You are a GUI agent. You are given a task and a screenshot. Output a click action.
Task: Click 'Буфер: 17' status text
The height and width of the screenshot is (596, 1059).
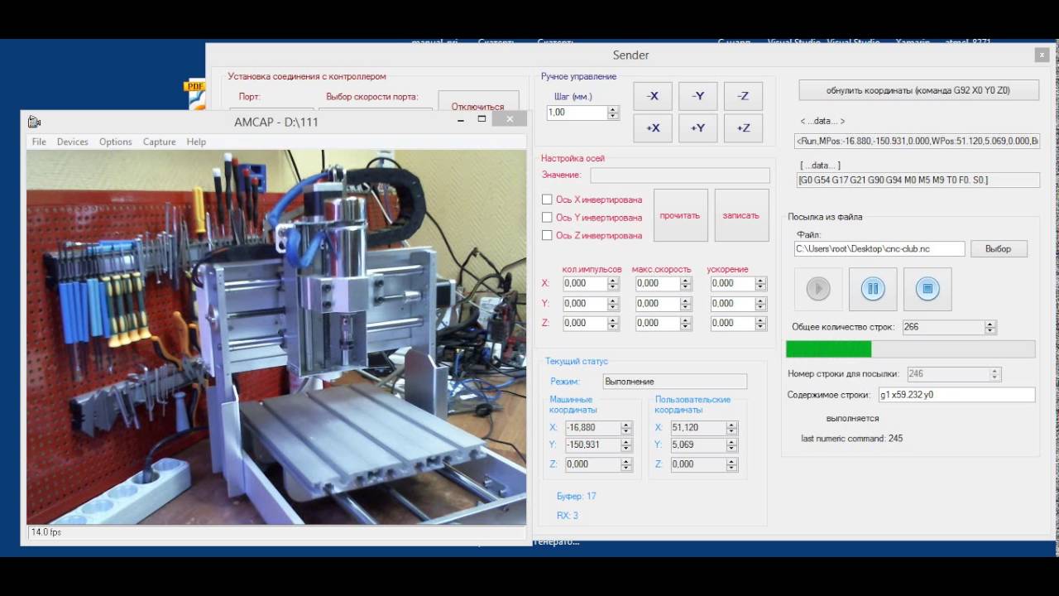click(577, 496)
